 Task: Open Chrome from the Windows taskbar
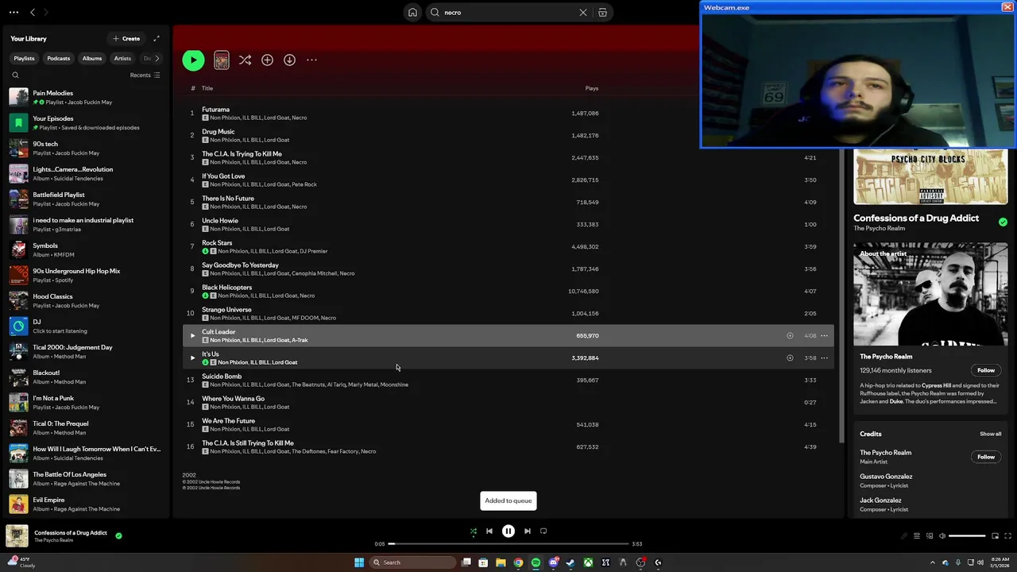pos(518,562)
